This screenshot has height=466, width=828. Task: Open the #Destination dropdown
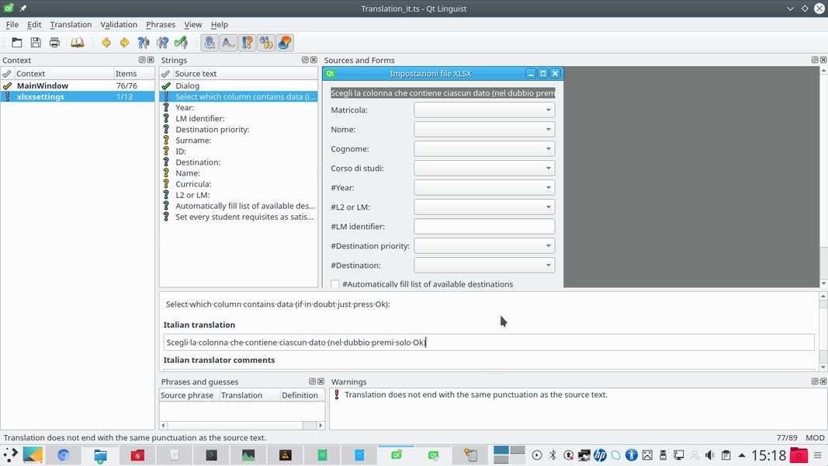pos(484,265)
